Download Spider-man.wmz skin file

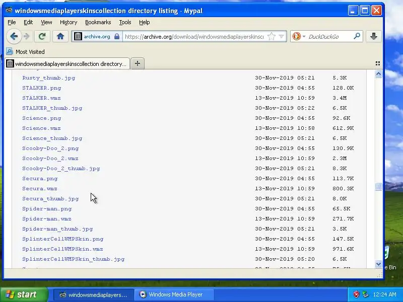coord(46,219)
